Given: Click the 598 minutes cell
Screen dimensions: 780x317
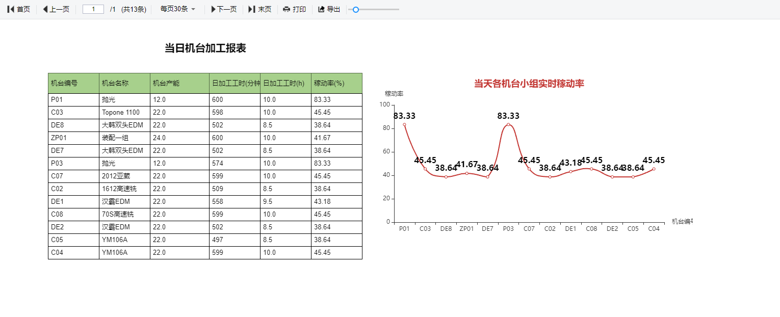Looking at the screenshot, I should [x=235, y=113].
